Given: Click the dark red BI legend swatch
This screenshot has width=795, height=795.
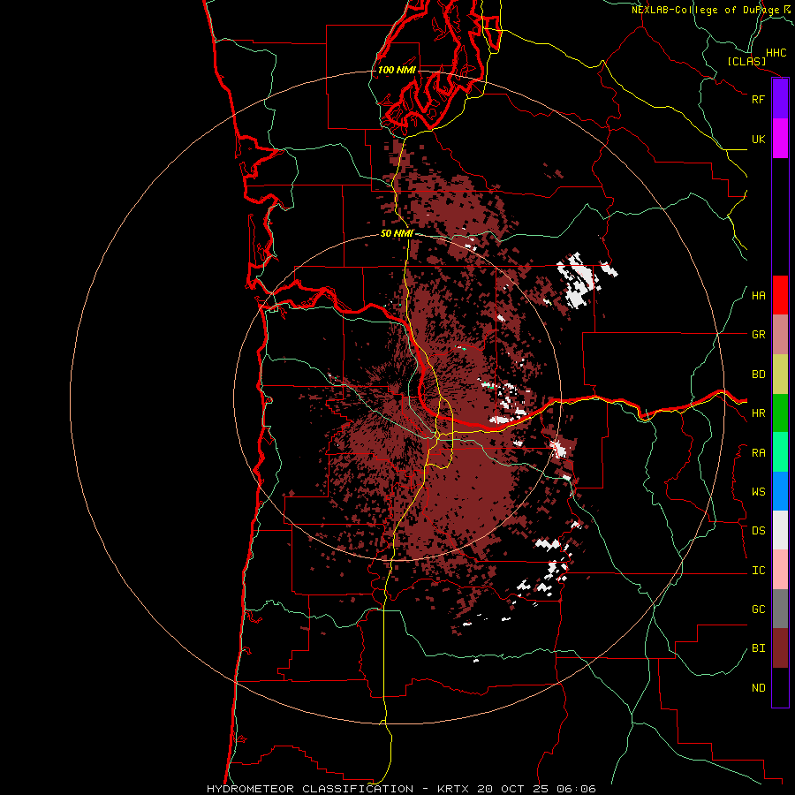Looking at the screenshot, I should click(x=780, y=648).
